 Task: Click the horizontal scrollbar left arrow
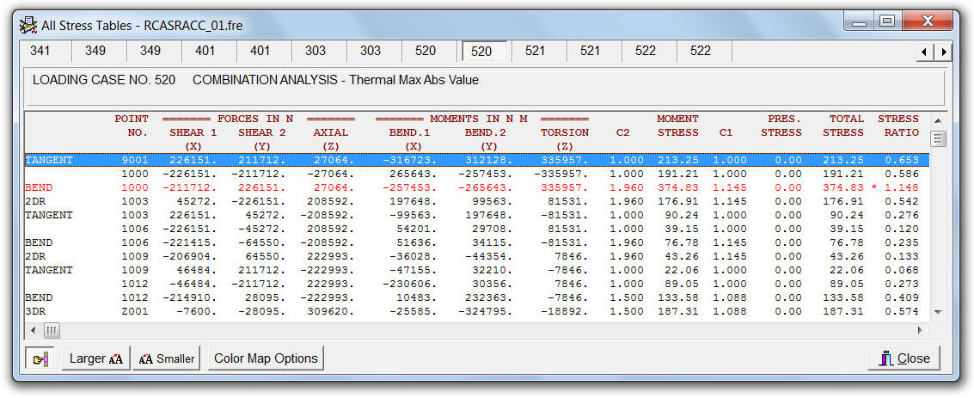click(33, 330)
